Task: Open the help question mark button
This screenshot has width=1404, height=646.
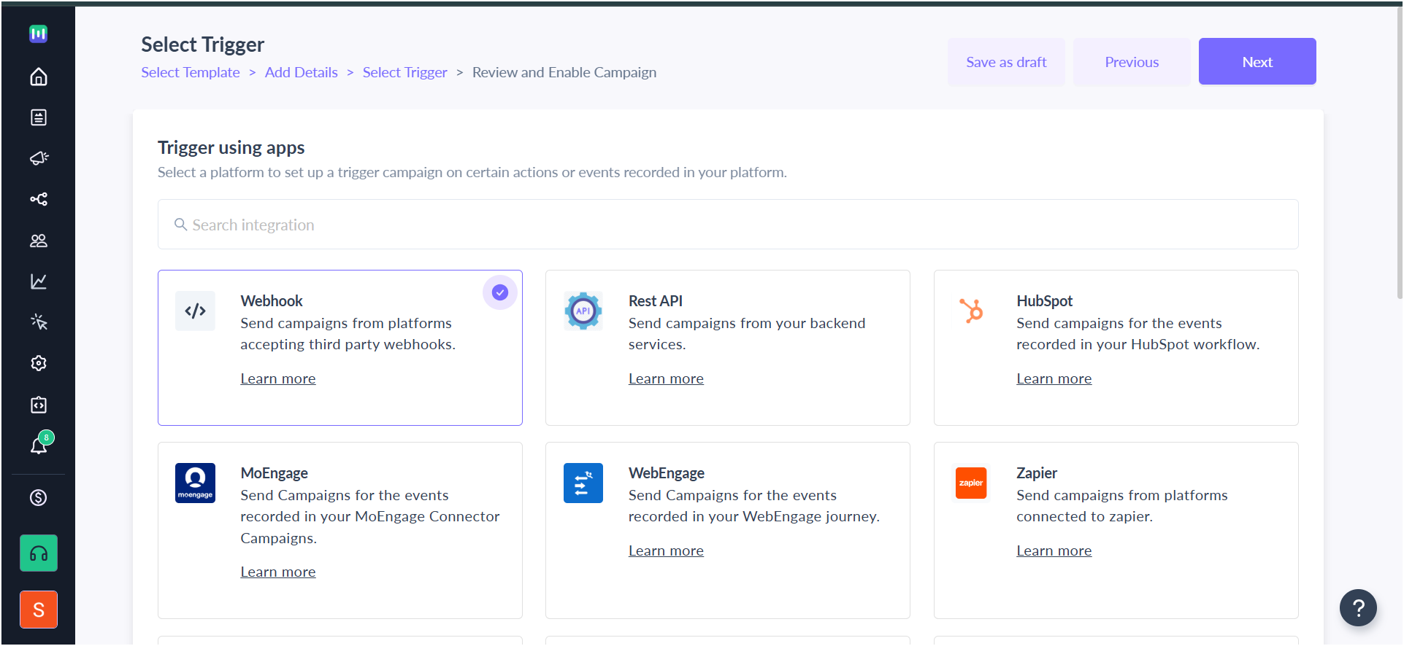Action: click(1358, 607)
